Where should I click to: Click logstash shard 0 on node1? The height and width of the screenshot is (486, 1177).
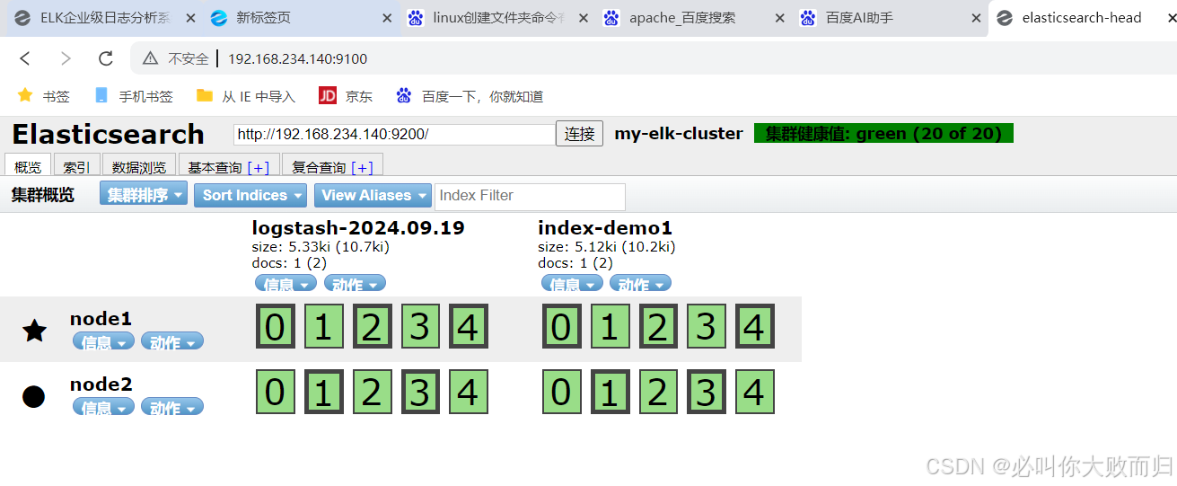pos(275,326)
